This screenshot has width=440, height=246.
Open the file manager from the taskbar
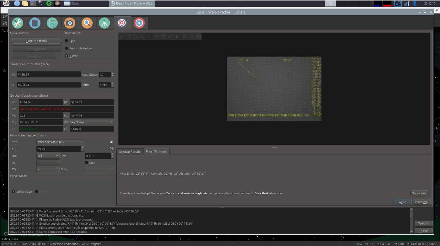[25, 3]
